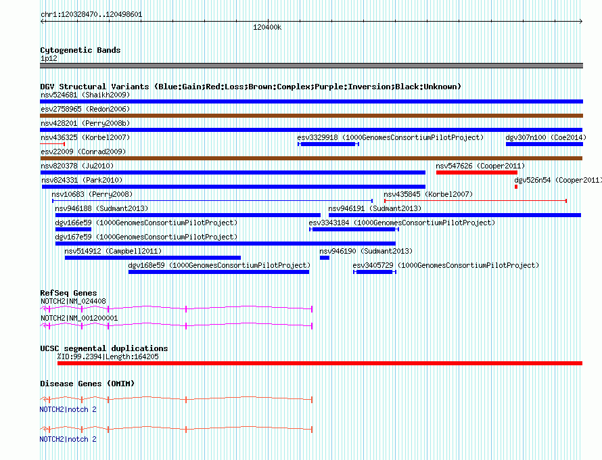Select the dgv167e59 long blue bar
Viewport: 602px width, 460px height.
(x=225, y=244)
